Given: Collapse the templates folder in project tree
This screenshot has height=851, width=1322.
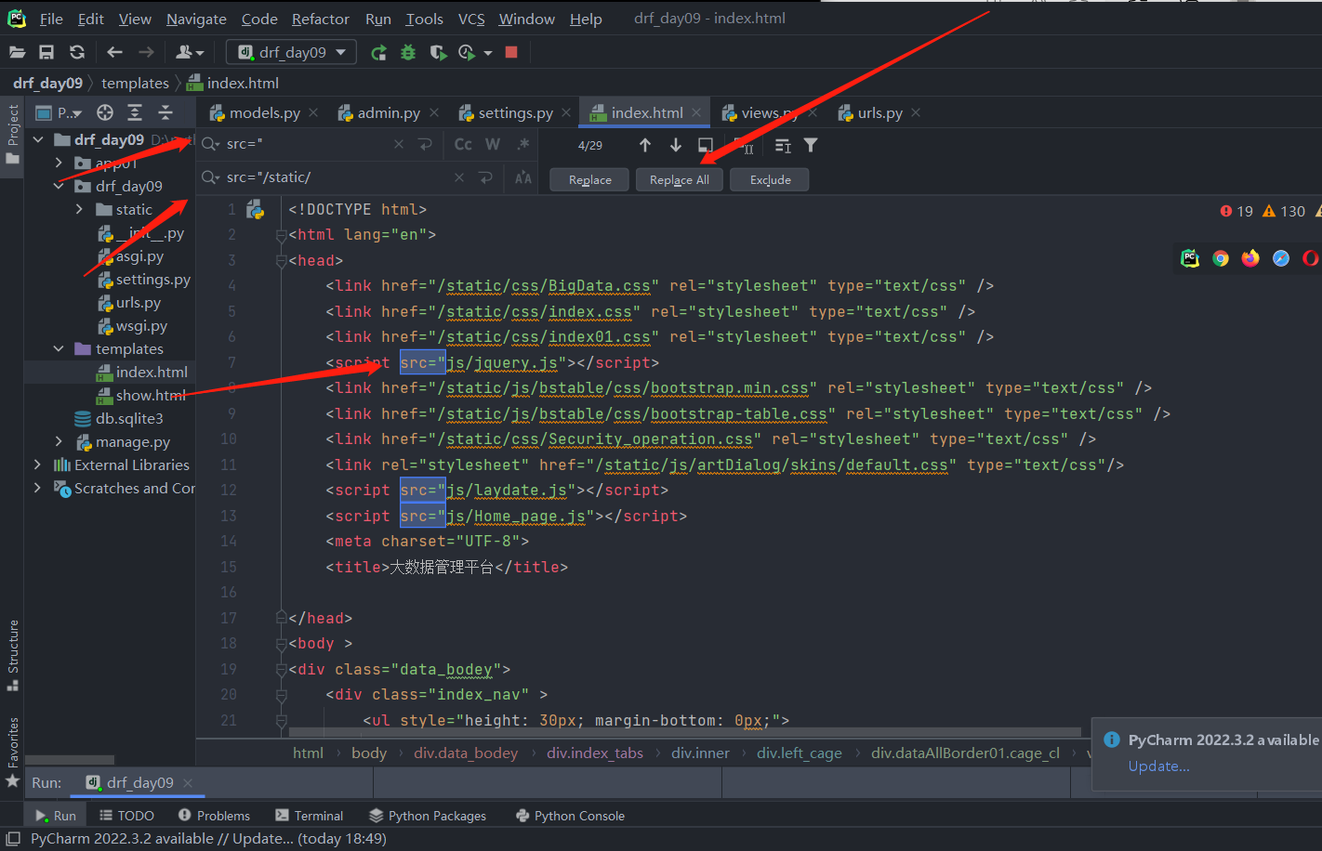Looking at the screenshot, I should click(x=59, y=348).
